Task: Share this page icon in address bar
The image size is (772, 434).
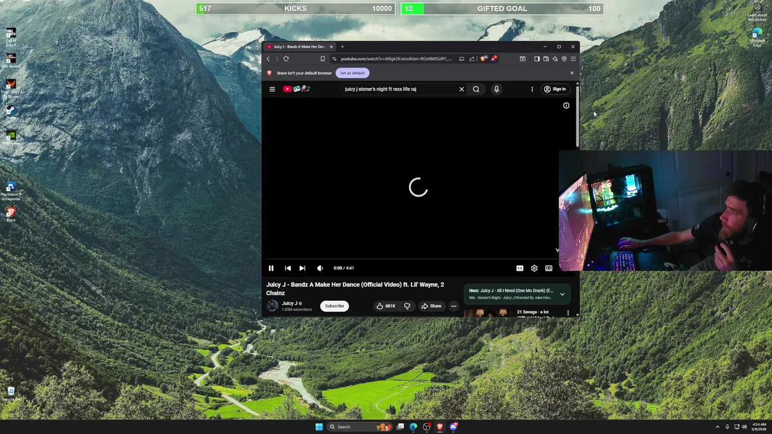Action: 472,59
